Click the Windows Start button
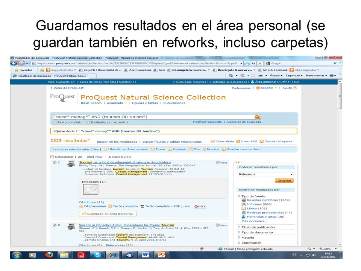 point(17,255)
